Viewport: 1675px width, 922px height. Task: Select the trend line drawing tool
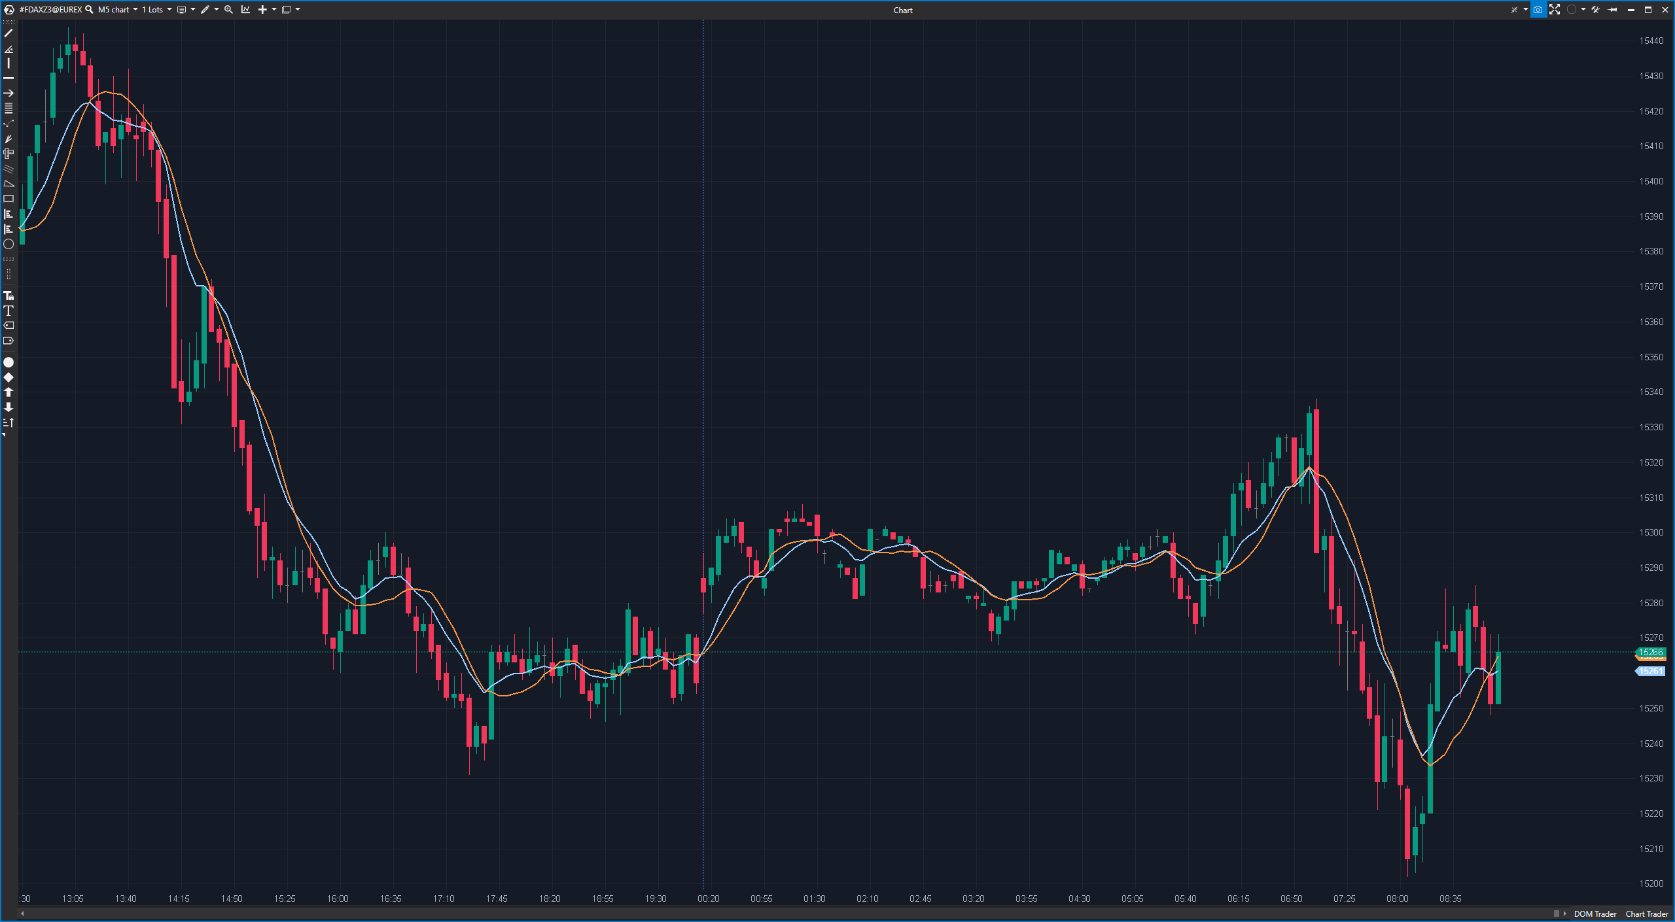[9, 33]
